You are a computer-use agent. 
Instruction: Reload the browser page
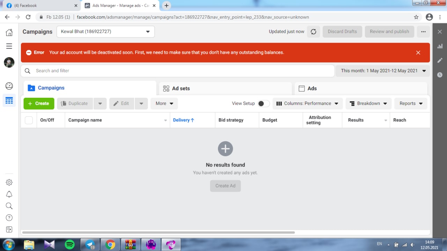coord(28,17)
